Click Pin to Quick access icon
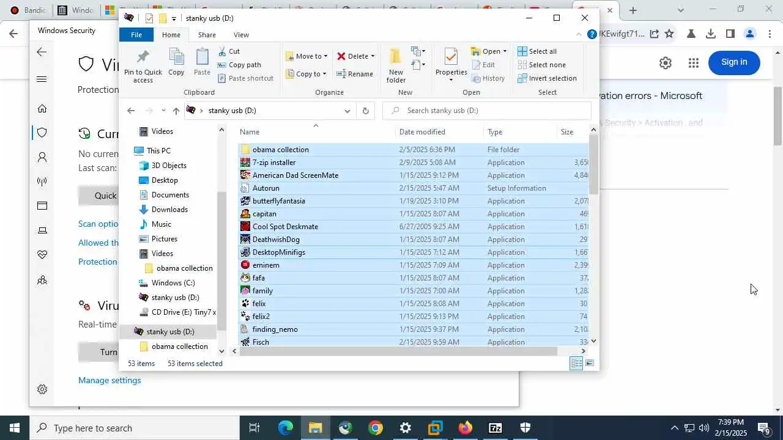The width and height of the screenshot is (783, 440). tap(143, 65)
